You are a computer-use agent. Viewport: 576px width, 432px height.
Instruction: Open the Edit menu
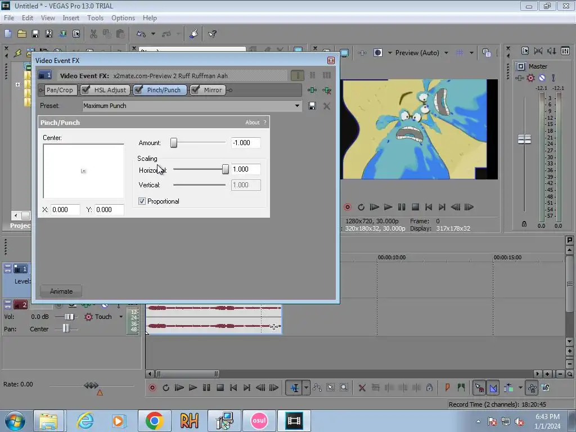[28, 17]
